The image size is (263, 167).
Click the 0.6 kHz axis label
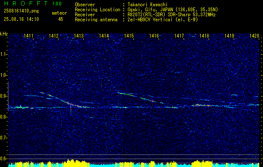[x=3, y=159]
